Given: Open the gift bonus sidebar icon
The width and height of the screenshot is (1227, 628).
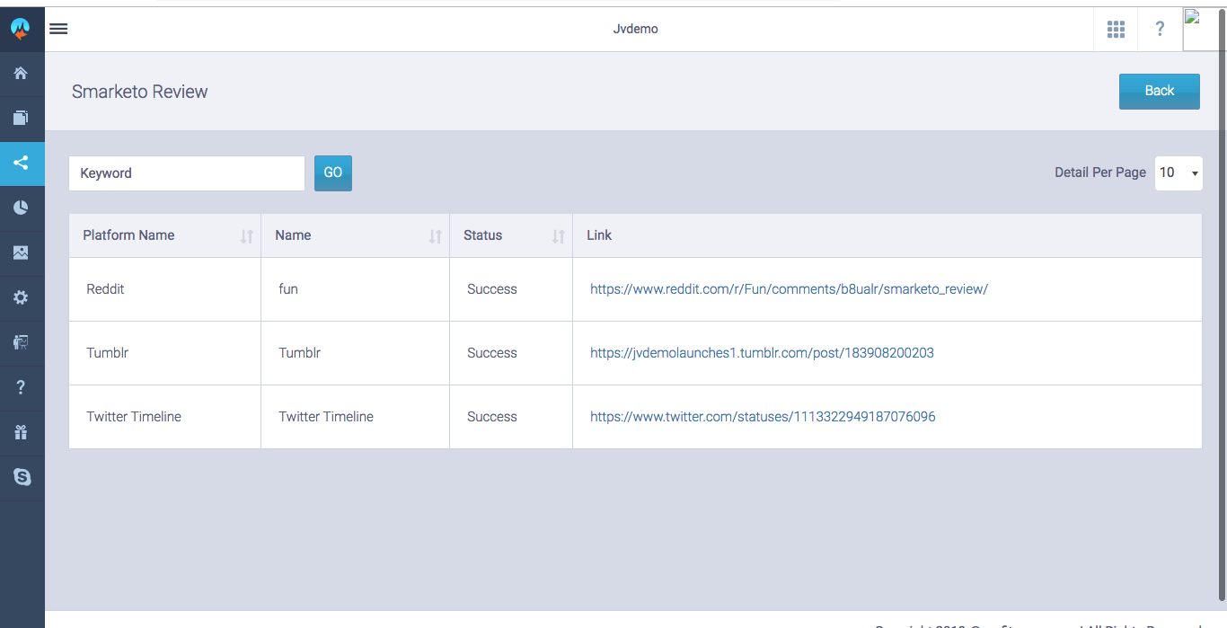Looking at the screenshot, I should (x=21, y=432).
